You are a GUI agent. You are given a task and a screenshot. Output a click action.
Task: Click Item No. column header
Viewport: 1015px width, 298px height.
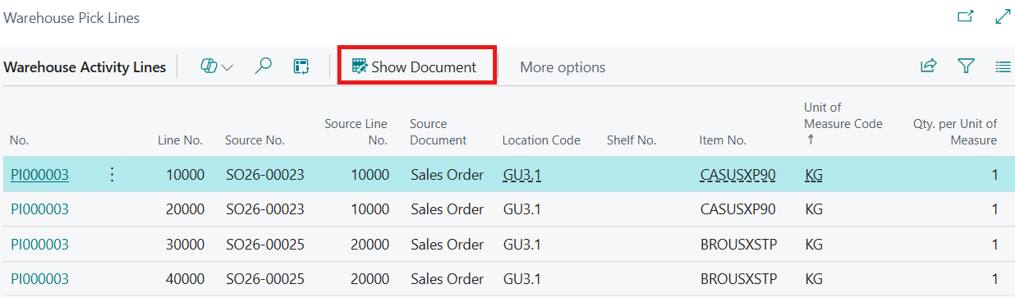pos(723,140)
